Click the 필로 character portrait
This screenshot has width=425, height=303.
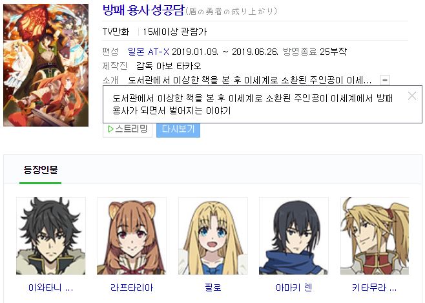click(x=212, y=236)
